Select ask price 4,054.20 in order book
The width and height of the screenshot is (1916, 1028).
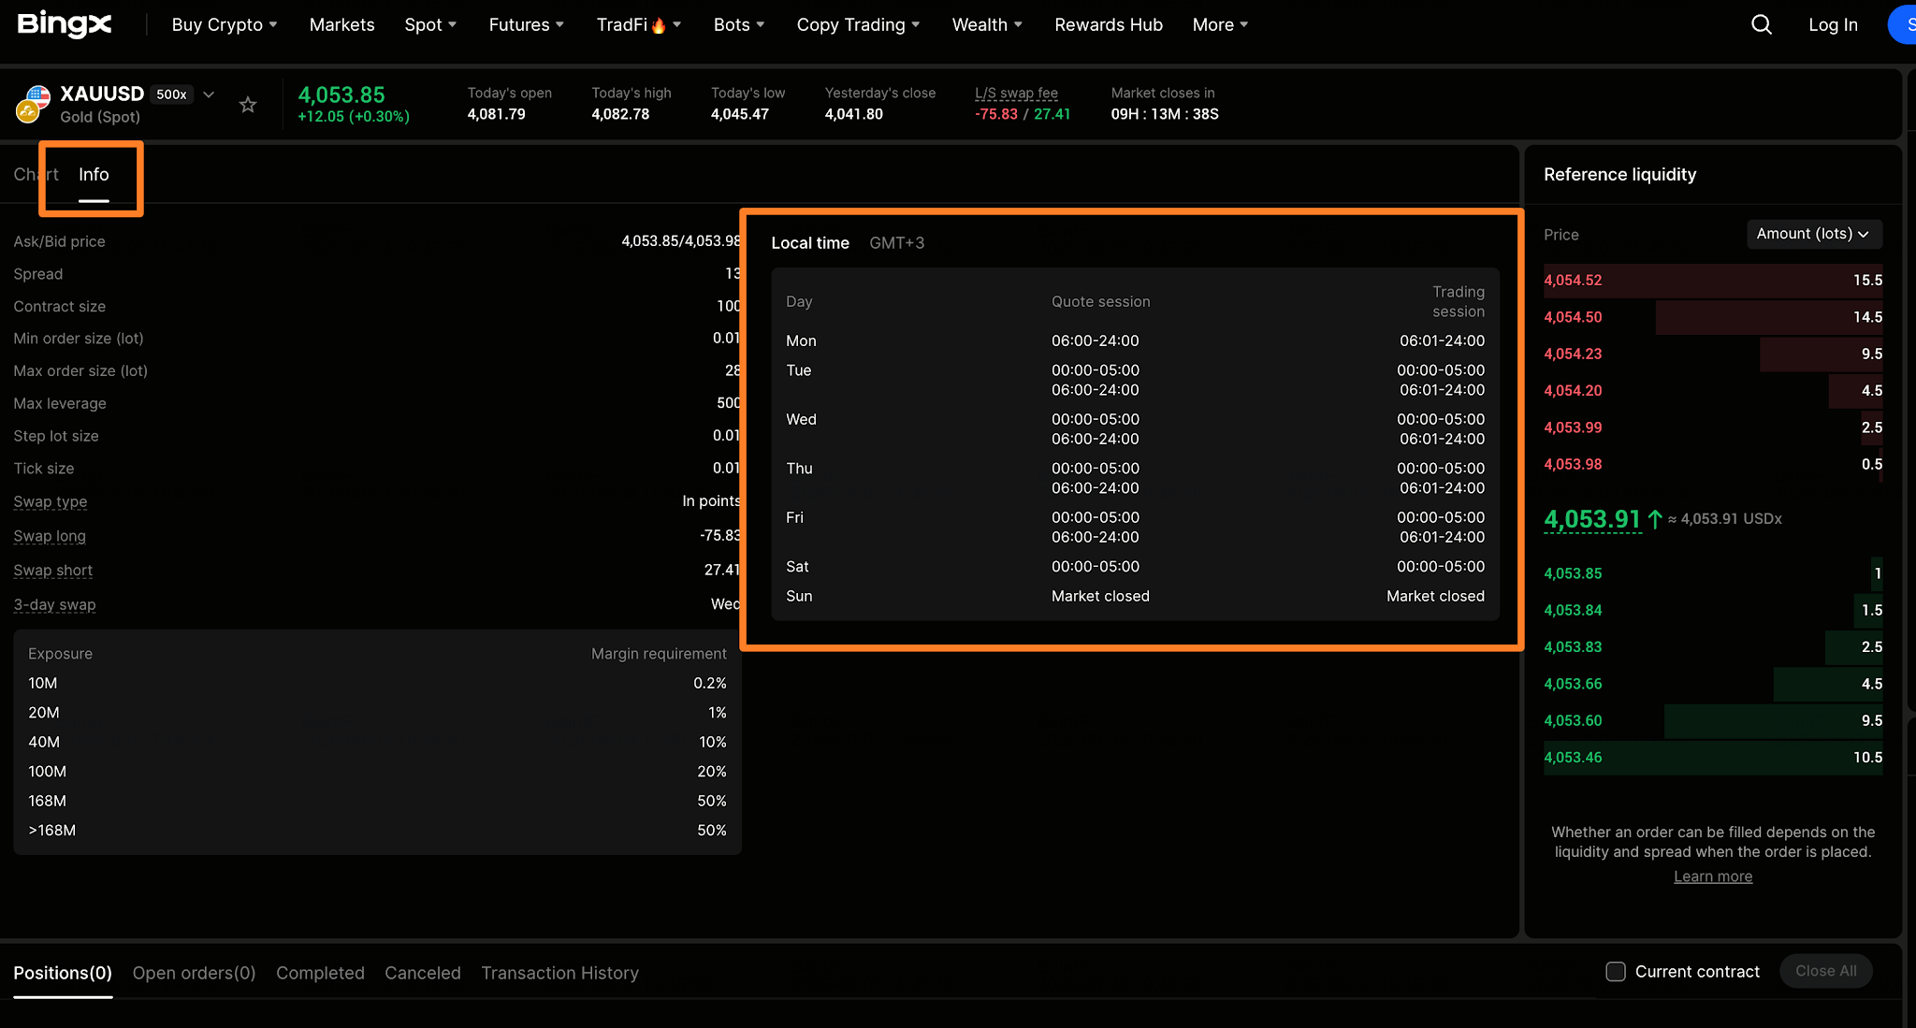pos(1574,391)
